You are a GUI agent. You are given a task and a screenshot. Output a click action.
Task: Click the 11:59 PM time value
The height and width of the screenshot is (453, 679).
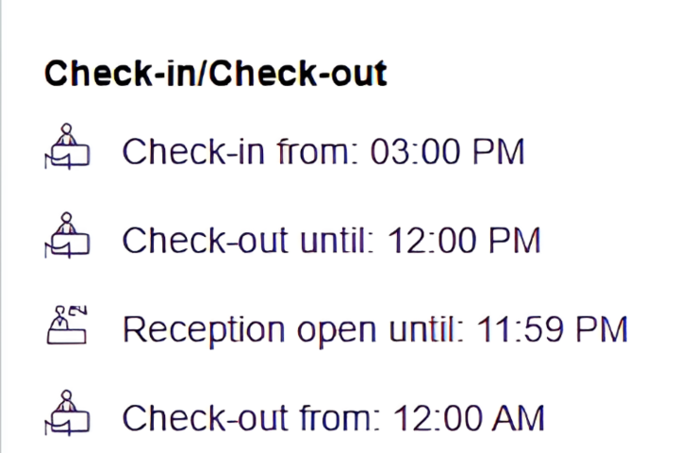(552, 330)
